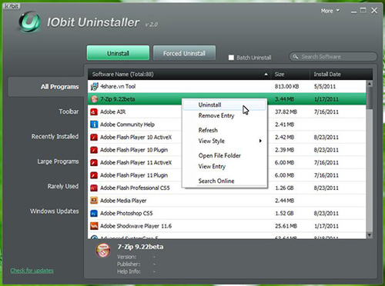Expand the View Style submenu arrow
385x286 pixels.
tap(260, 141)
